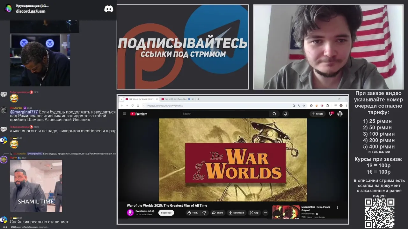Open the Create dropdown on YouTube

tap(317, 114)
